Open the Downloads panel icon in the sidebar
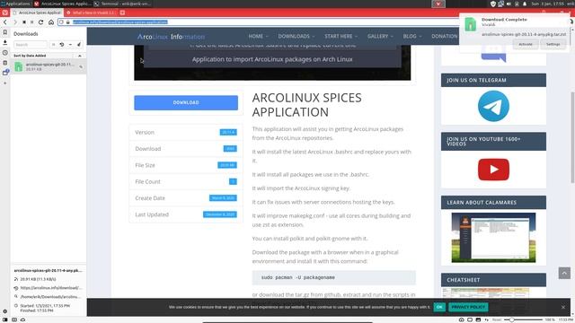Viewport: 575px width, 323px height. [5, 42]
